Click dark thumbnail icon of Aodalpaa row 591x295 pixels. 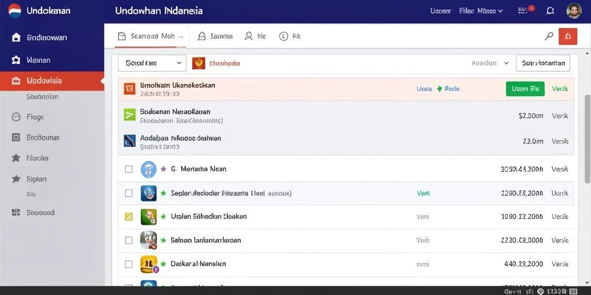pos(129,141)
